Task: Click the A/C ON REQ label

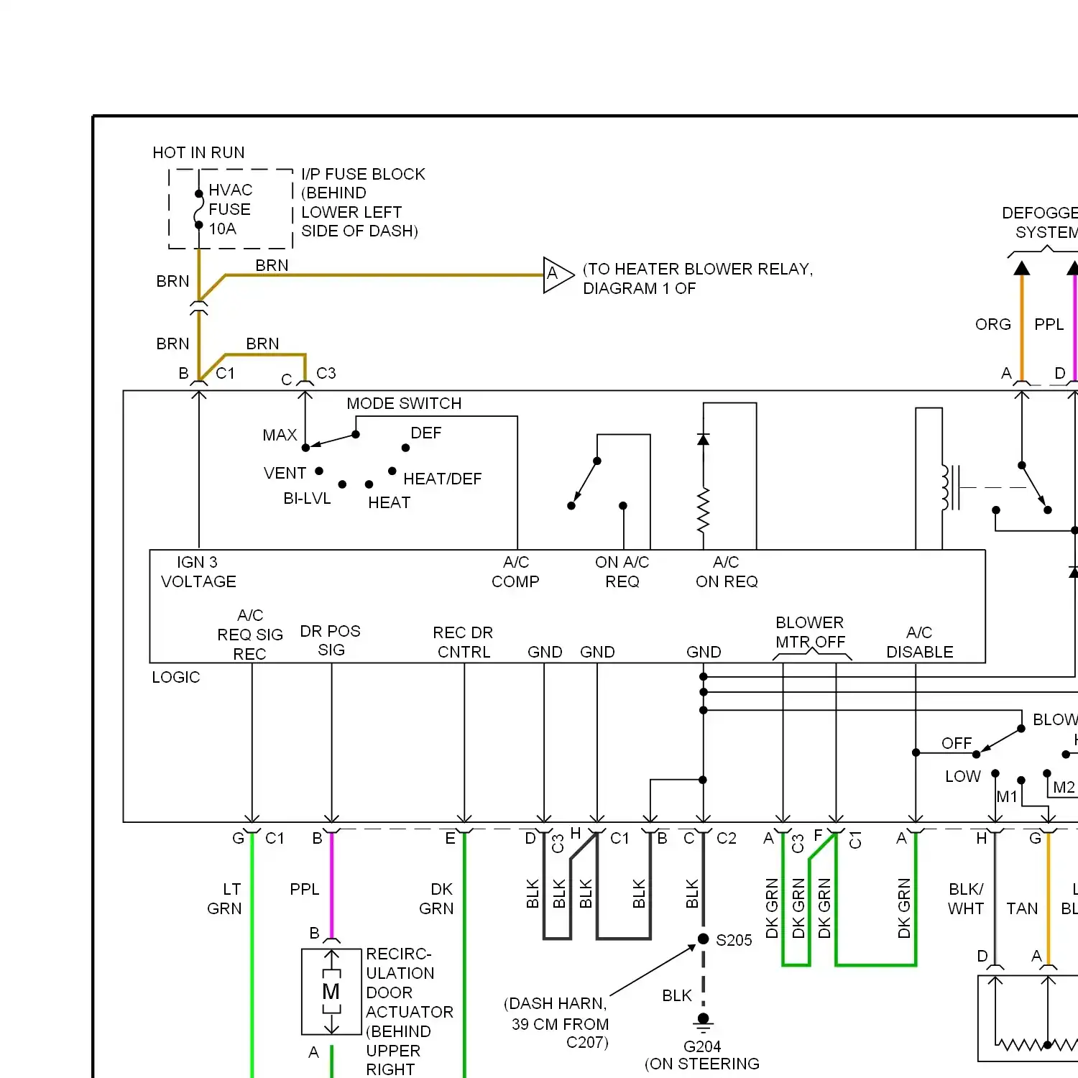Action: click(x=727, y=572)
